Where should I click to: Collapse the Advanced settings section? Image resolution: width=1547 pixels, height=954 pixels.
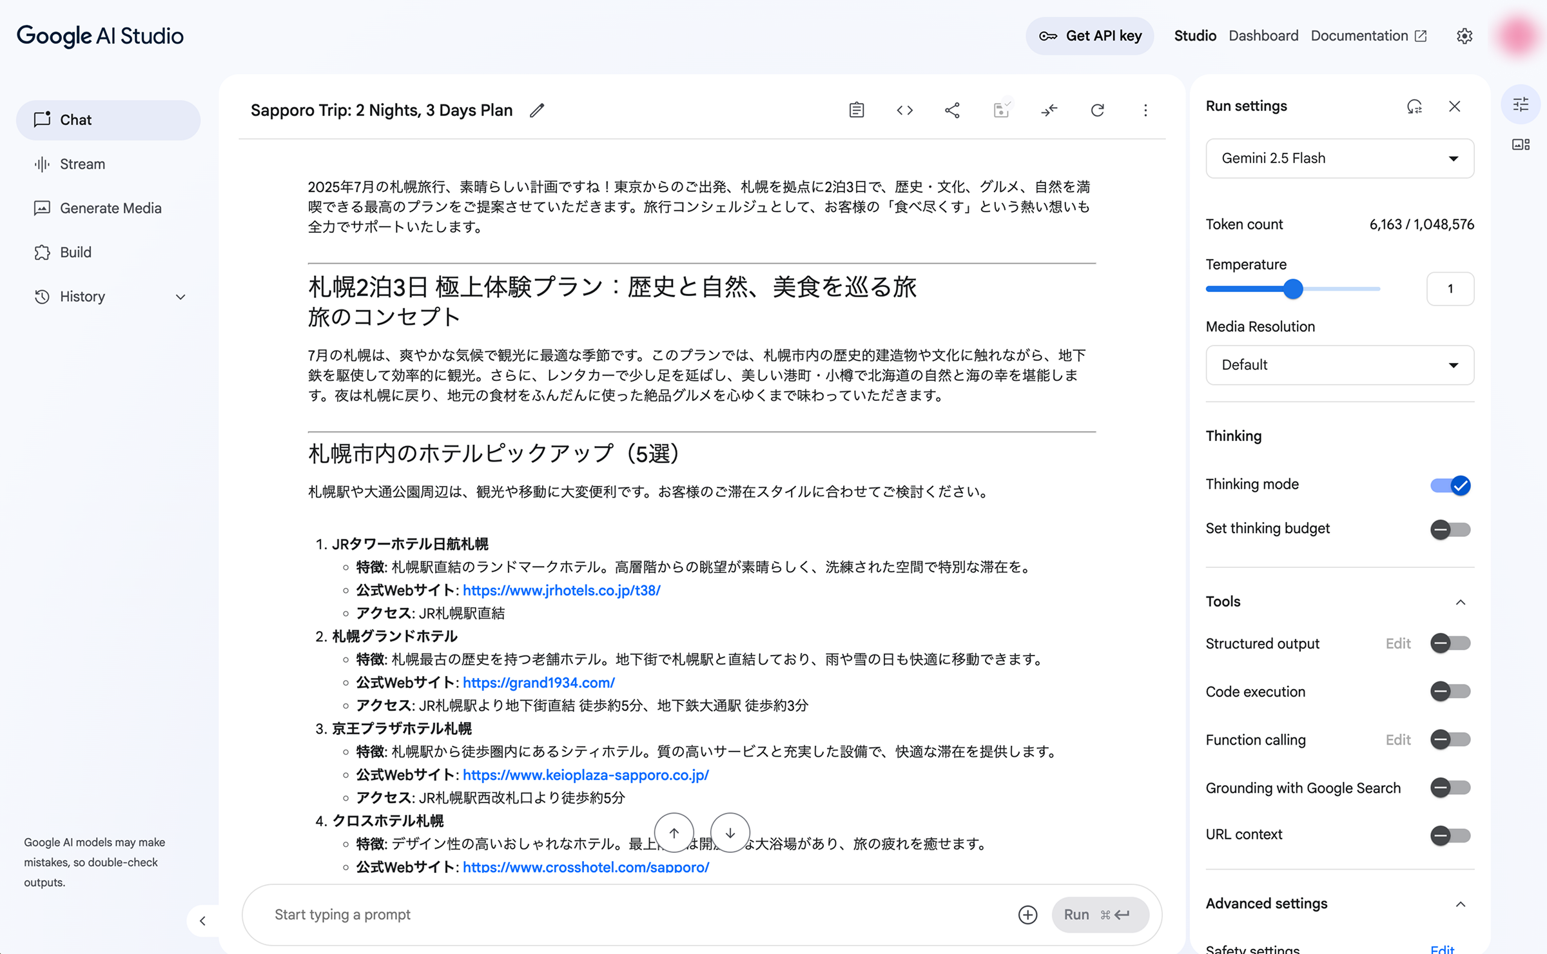pos(1461,904)
